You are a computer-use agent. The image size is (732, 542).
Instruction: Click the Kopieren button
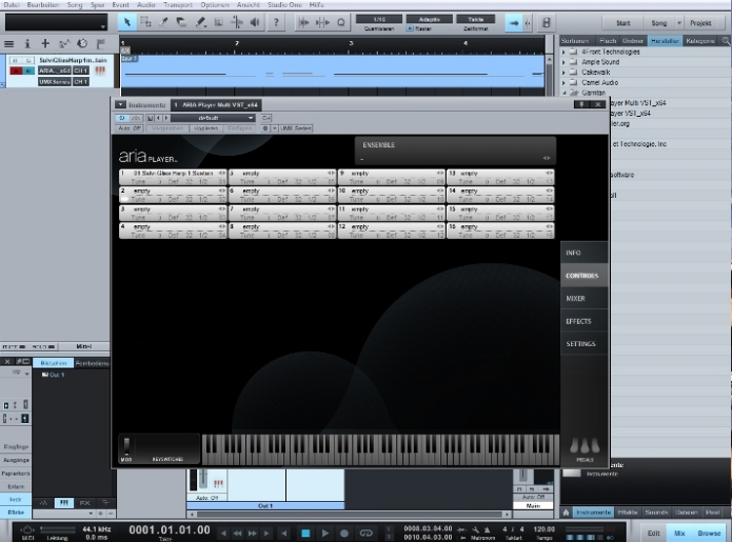point(206,129)
